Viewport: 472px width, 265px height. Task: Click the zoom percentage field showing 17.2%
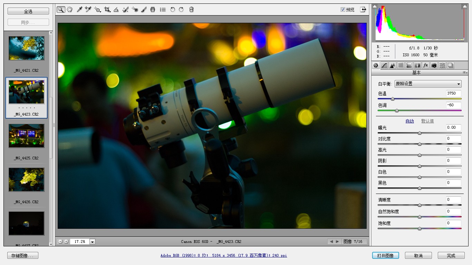pos(80,242)
